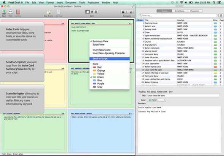224x156 pixels.
Task: Select Louis catches Mary with Henry row
Action: click(180, 79)
